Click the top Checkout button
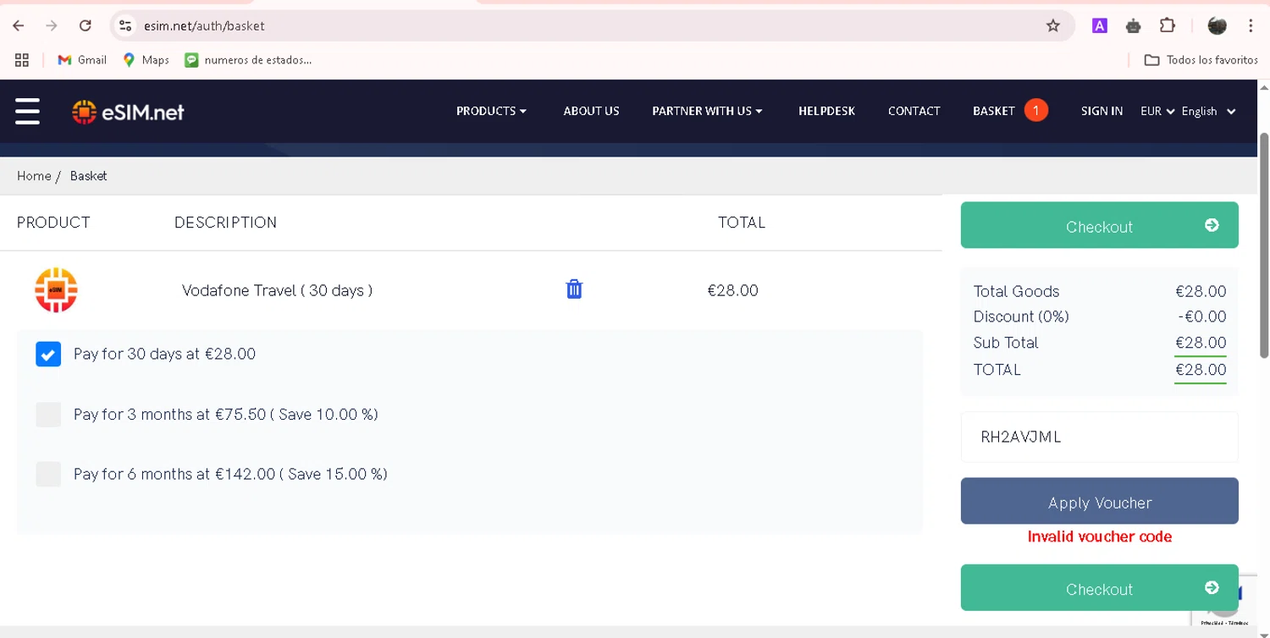Screen dimensions: 1270x638 click(1099, 225)
